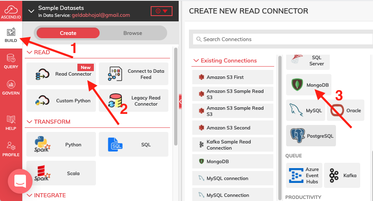373x201 pixels.
Task: Choose the Amazon S3 Second connection
Action: coord(233,128)
